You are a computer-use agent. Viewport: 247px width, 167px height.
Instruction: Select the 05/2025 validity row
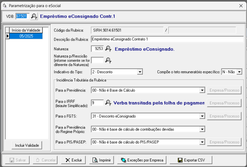click(26, 36)
